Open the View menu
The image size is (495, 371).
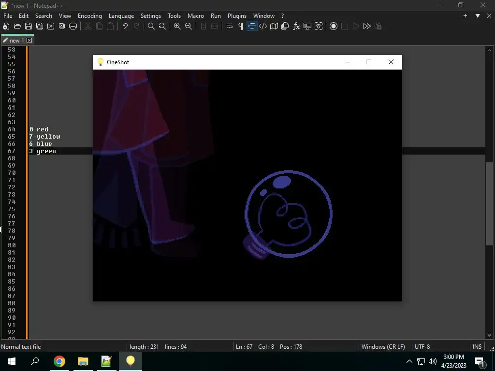pyautogui.click(x=65, y=16)
